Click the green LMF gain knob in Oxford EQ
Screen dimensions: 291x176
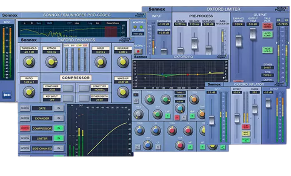click(x=157, y=114)
